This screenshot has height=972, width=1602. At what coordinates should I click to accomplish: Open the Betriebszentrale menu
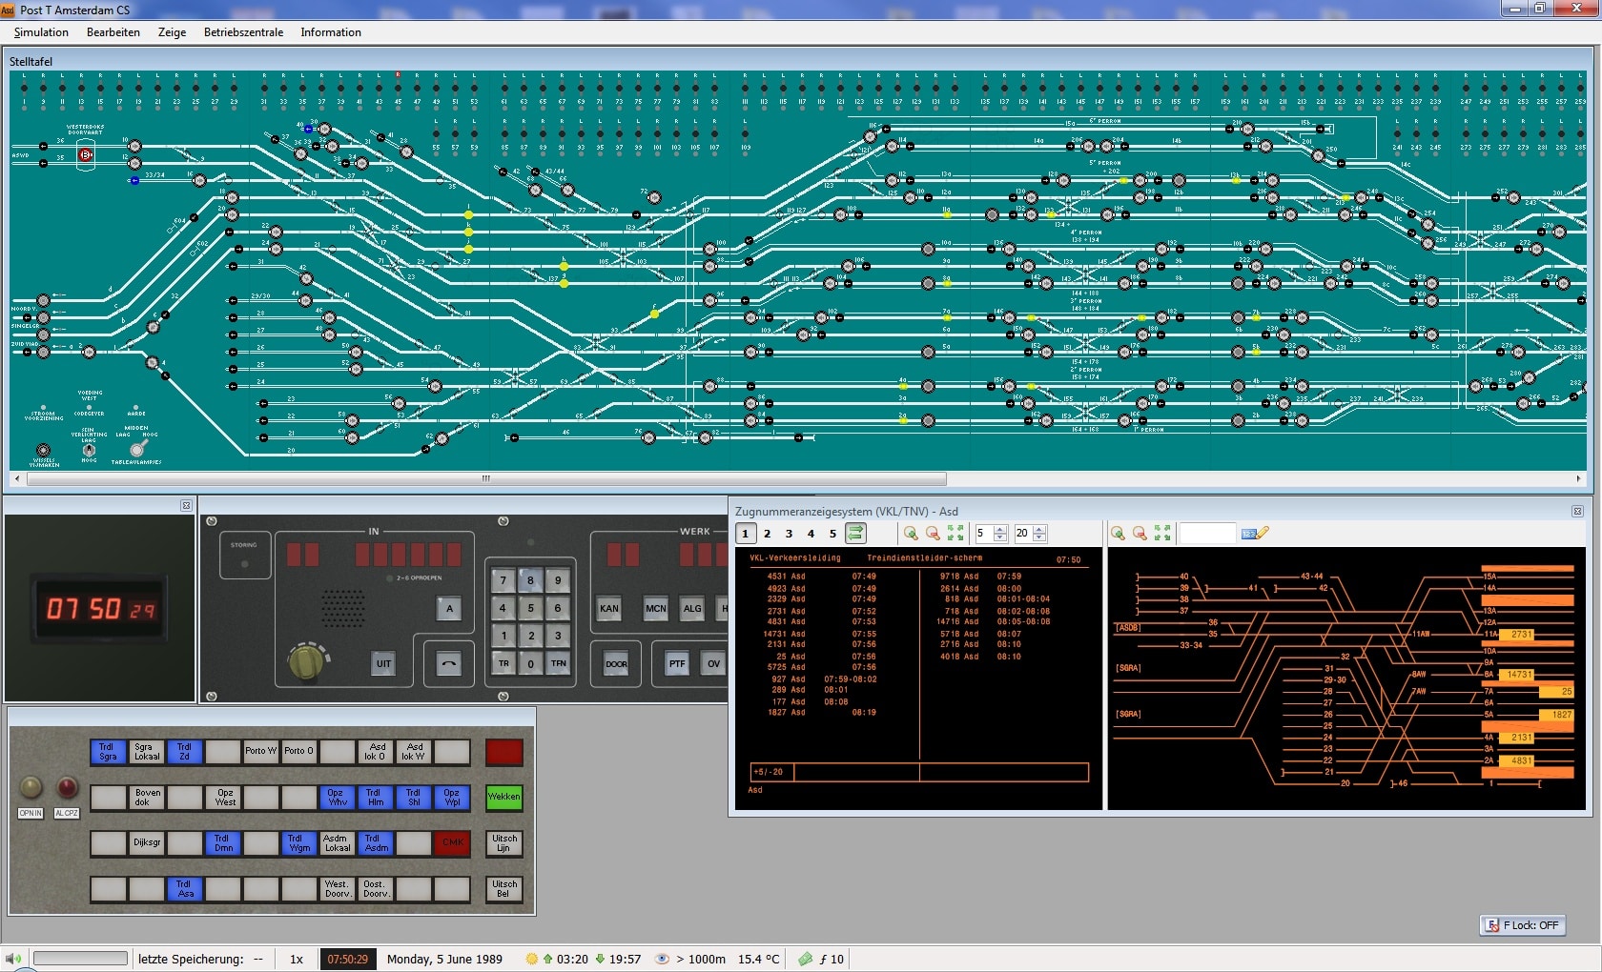tap(243, 32)
